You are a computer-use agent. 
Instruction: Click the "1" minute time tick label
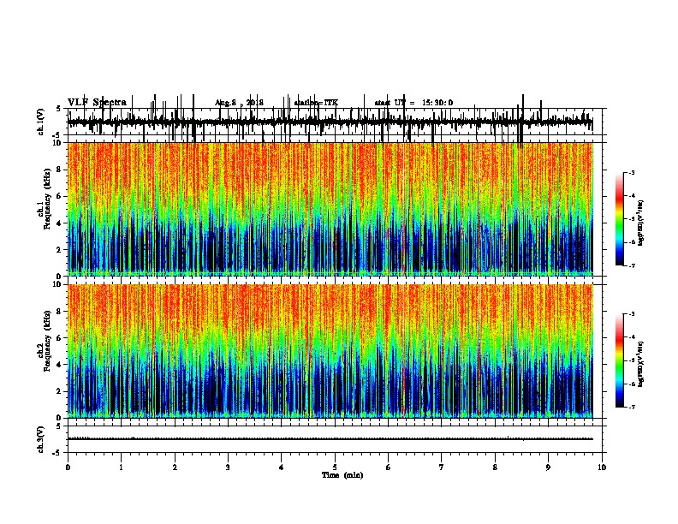point(121,467)
